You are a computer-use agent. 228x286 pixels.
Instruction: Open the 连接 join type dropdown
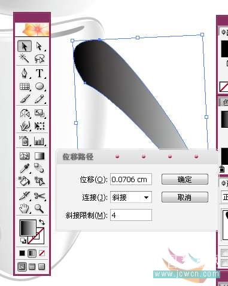[131, 197]
